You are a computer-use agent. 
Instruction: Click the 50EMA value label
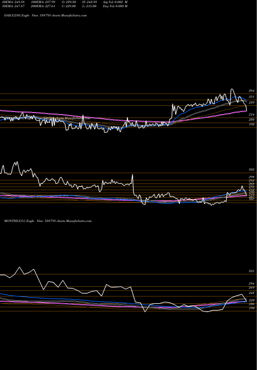click(13, 6)
